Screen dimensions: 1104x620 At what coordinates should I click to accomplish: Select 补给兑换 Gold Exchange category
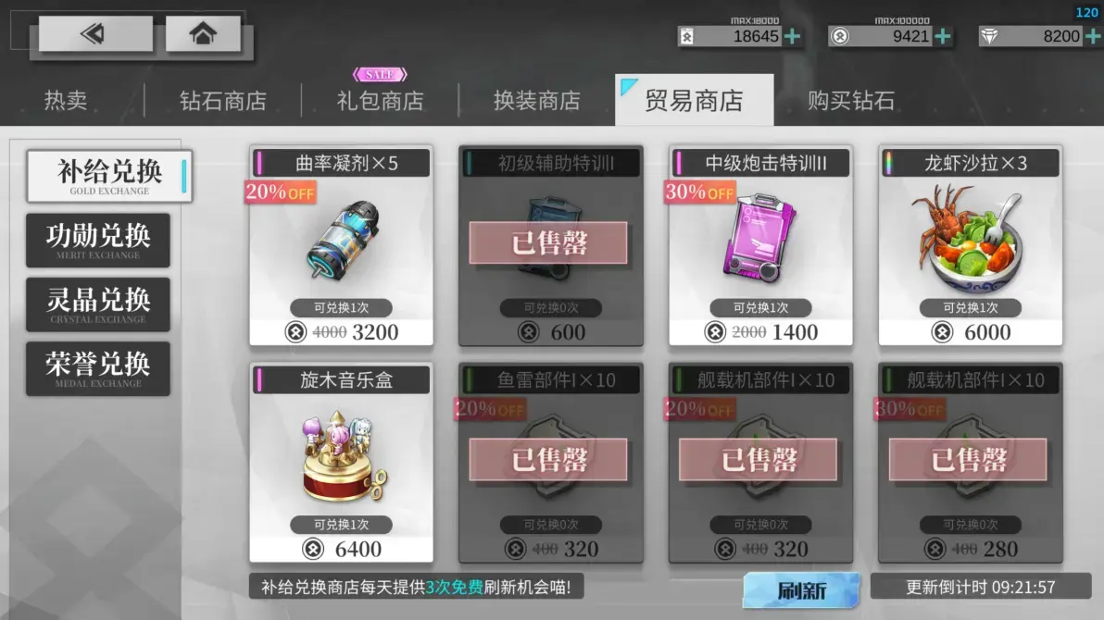pyautogui.click(x=109, y=176)
